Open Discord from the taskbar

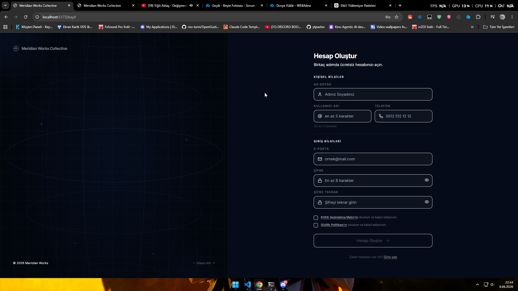[x=283, y=285]
